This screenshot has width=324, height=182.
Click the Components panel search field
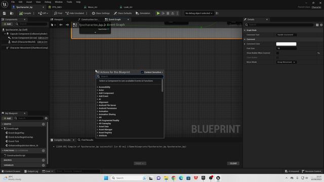31,24
